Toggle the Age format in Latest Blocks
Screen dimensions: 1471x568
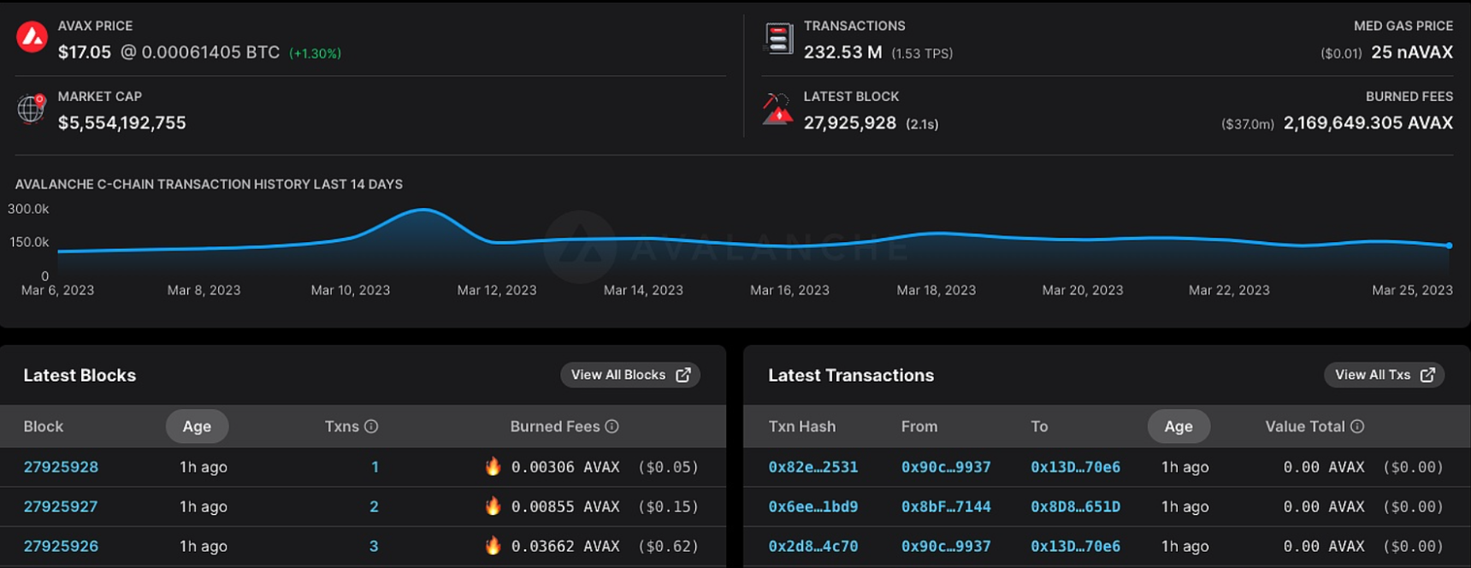pyautogui.click(x=197, y=426)
